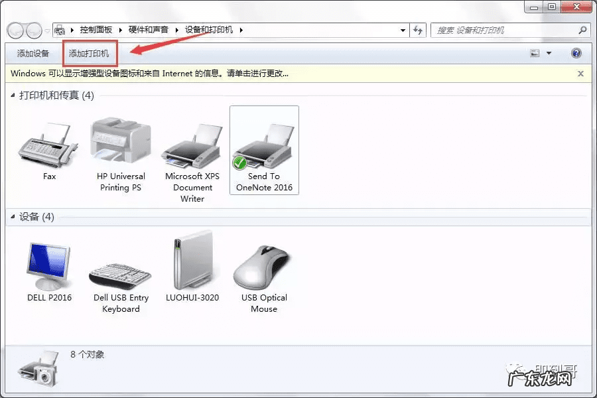Click 设备和打印机 breadcrumb segment
The width and height of the screenshot is (597, 398).
pyautogui.click(x=209, y=30)
